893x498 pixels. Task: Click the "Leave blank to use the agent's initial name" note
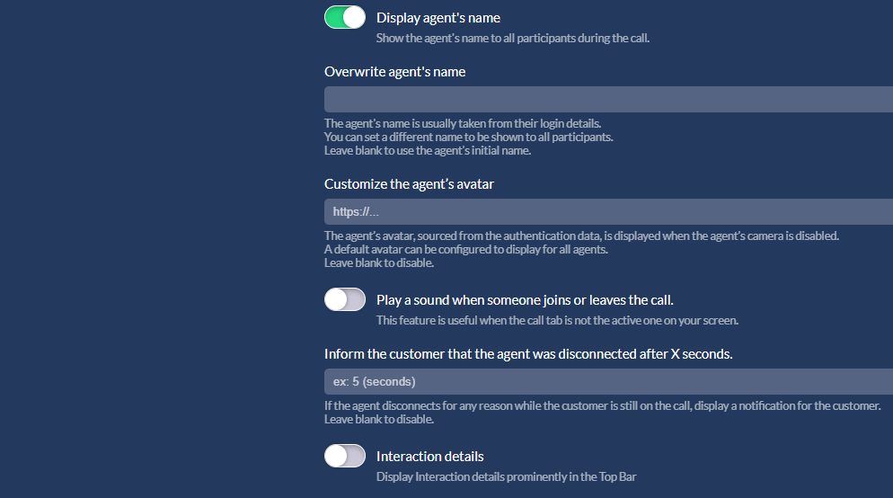coord(427,150)
